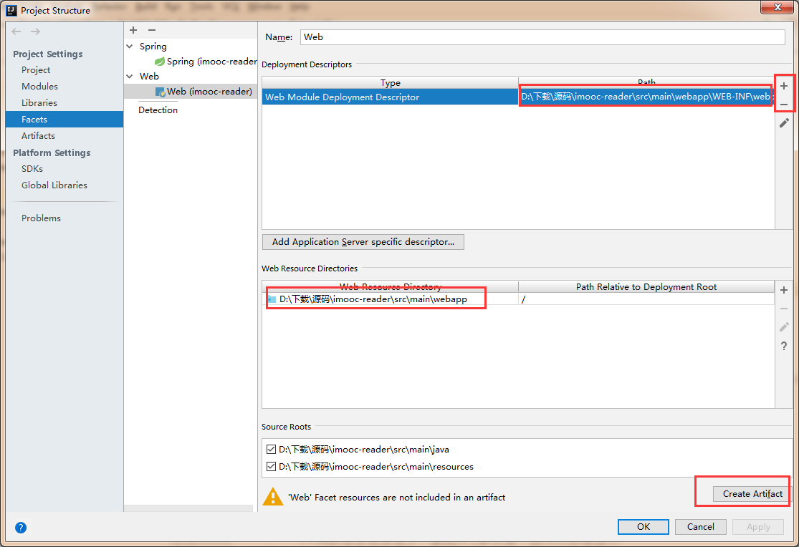Image resolution: width=799 pixels, height=547 pixels.
Task: Open dialog help with the blue question icon
Action: [20, 528]
